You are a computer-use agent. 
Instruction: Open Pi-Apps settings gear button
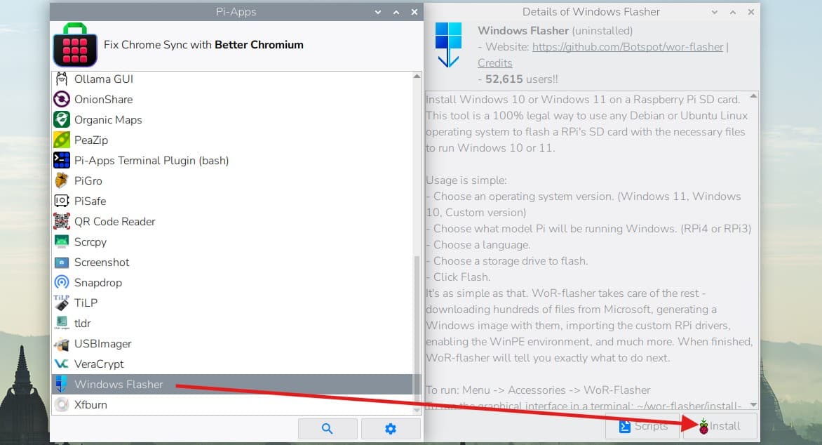pos(391,428)
